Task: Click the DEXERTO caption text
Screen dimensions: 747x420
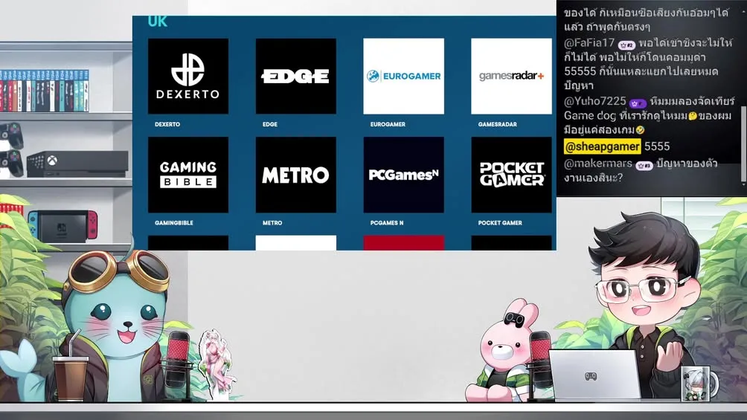Action: 167,124
